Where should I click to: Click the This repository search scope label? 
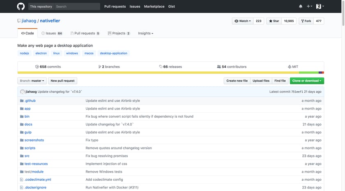pos(41,7)
